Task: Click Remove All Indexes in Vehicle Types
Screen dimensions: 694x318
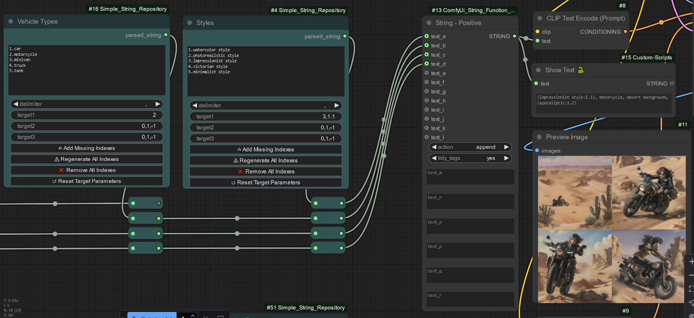Action: 87,170
